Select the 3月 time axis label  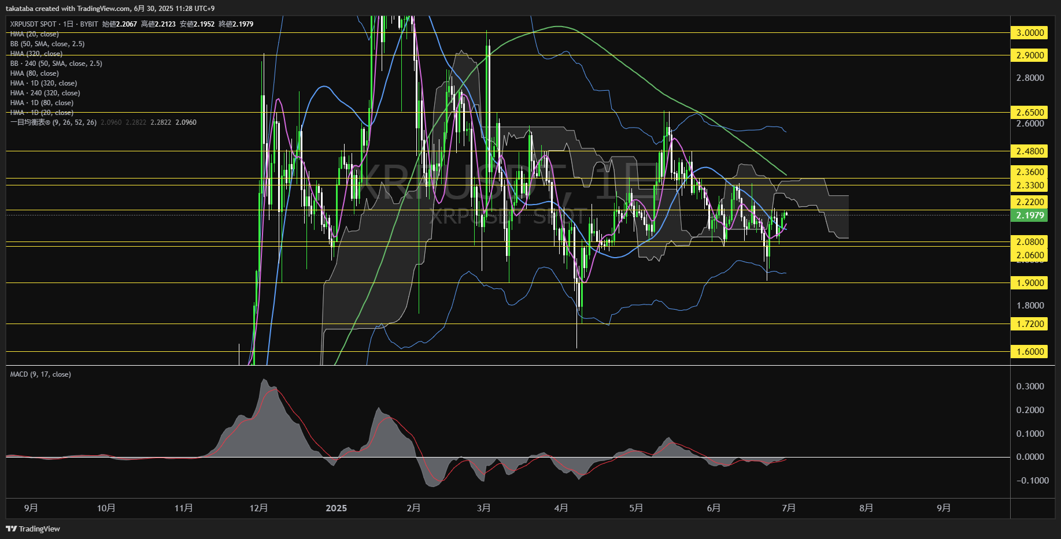(x=483, y=508)
